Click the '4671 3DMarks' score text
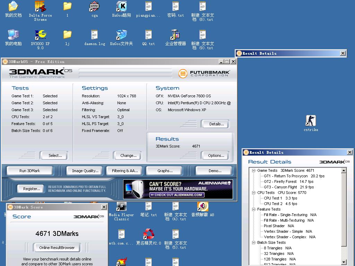 coord(57,234)
